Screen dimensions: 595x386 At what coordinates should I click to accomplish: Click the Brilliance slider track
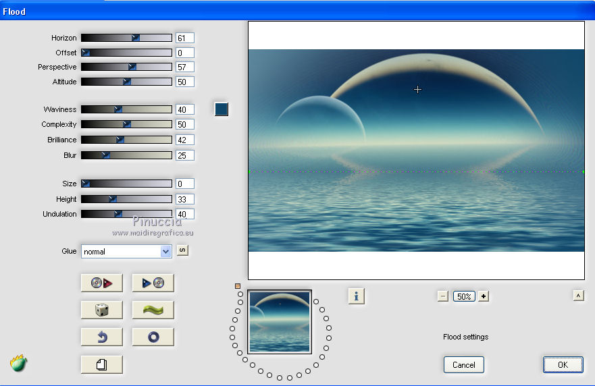[x=126, y=140]
